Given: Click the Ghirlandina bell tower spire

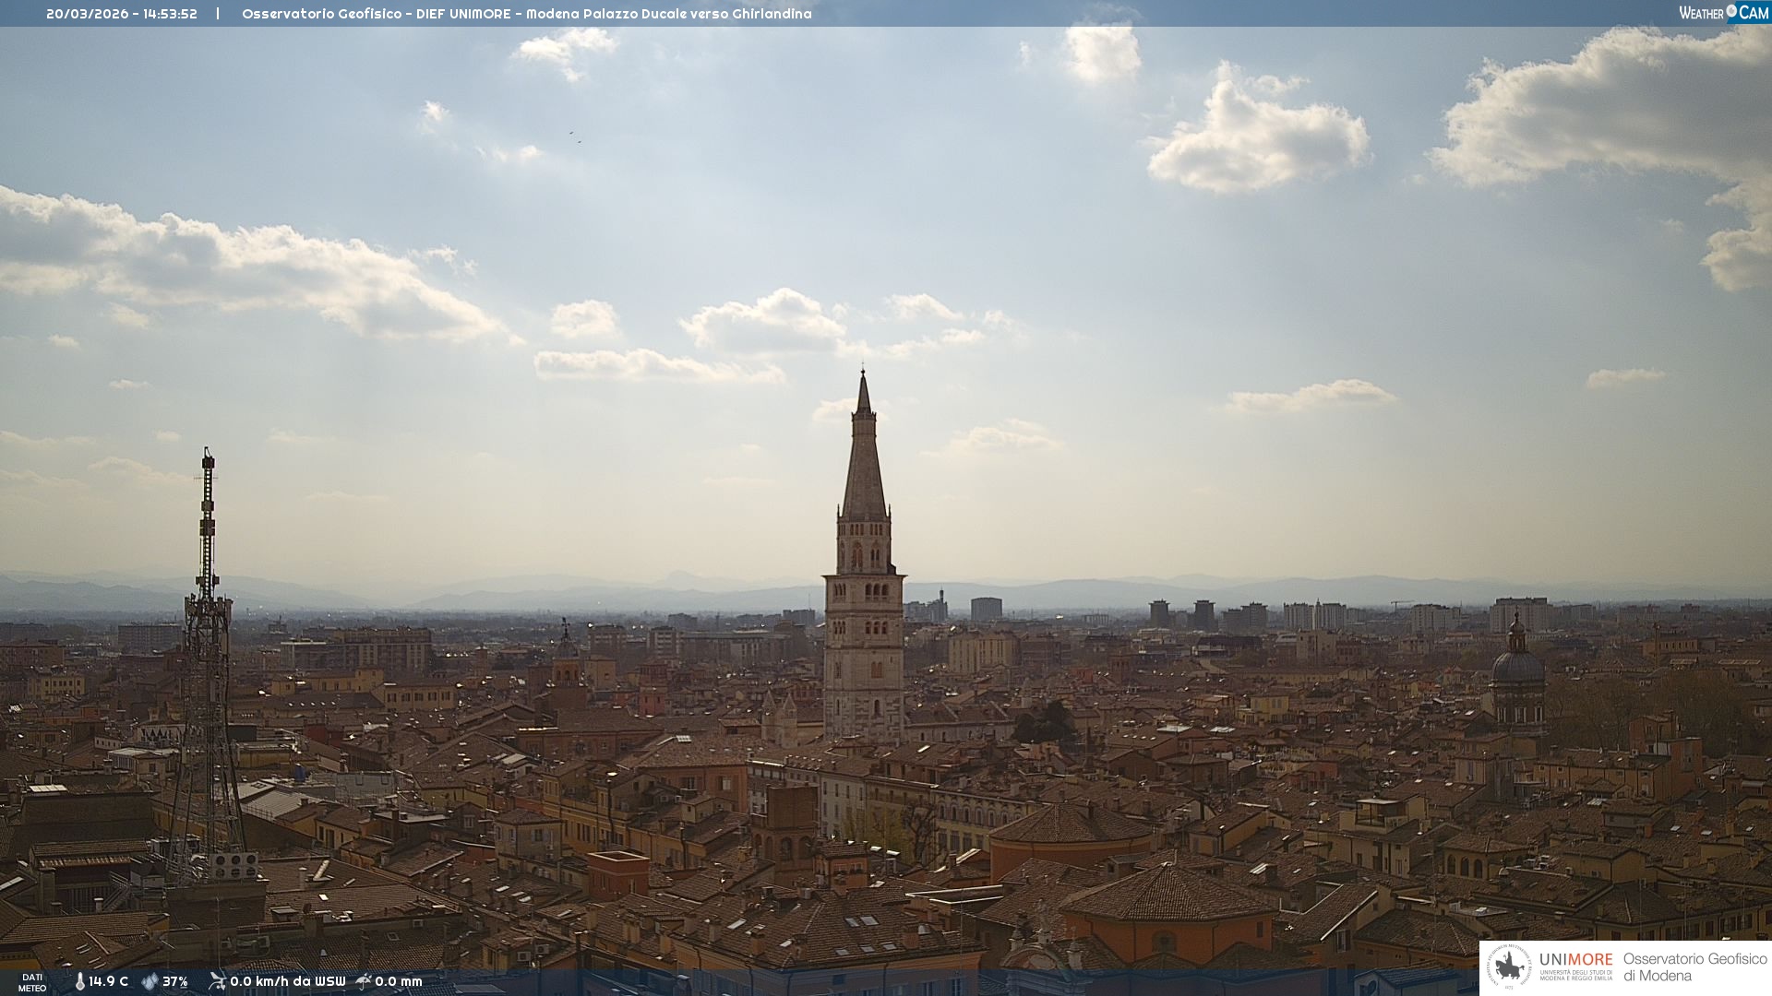Looking at the screenshot, I should (864, 461).
